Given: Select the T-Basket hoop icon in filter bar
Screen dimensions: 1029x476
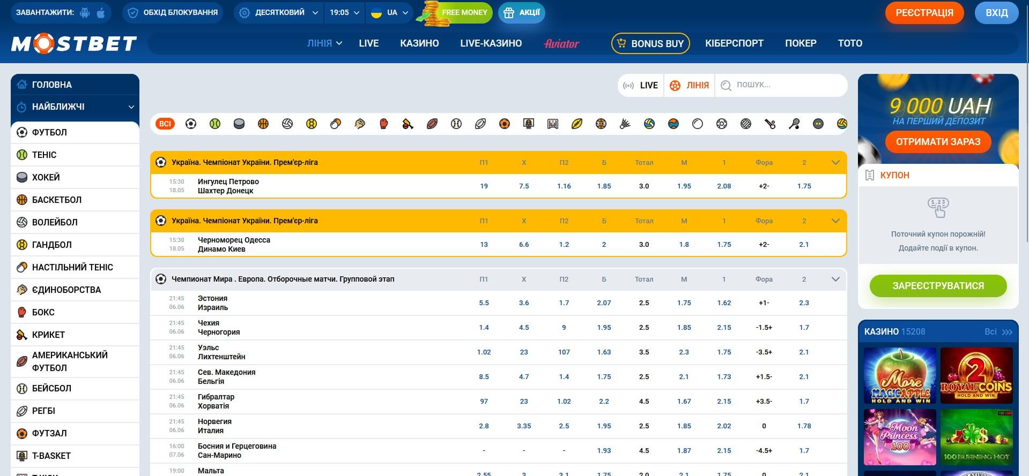Looking at the screenshot, I should coord(529,124).
